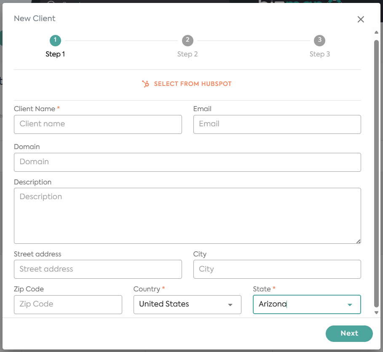
Task: Select the Domain text field
Action: click(187, 162)
